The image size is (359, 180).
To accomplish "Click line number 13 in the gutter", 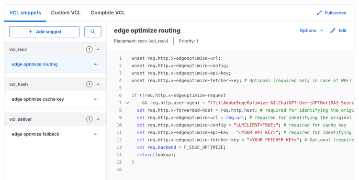I will (x=119, y=148).
